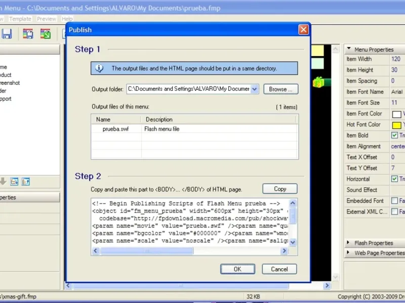This screenshot has width=405, height=303.
Task: Click the info icon in the Step 1 notice
Action: (x=99, y=68)
